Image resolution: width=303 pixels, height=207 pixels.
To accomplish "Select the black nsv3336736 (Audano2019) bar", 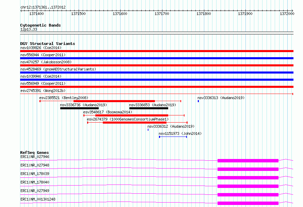I will (79, 108).
